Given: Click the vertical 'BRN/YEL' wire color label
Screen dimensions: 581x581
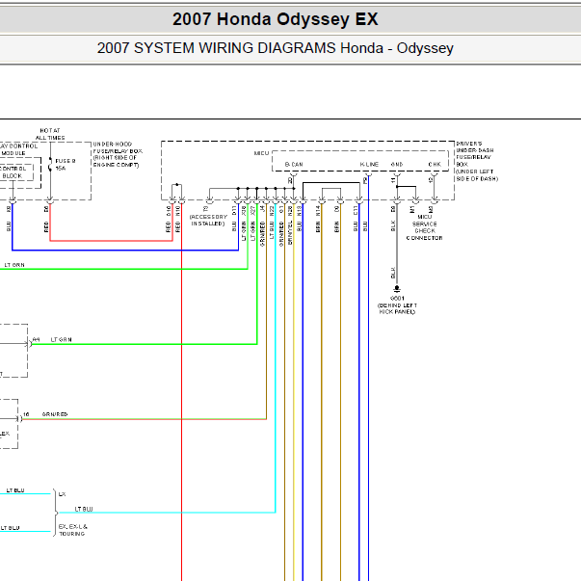Looking at the screenshot, I should (x=291, y=233).
